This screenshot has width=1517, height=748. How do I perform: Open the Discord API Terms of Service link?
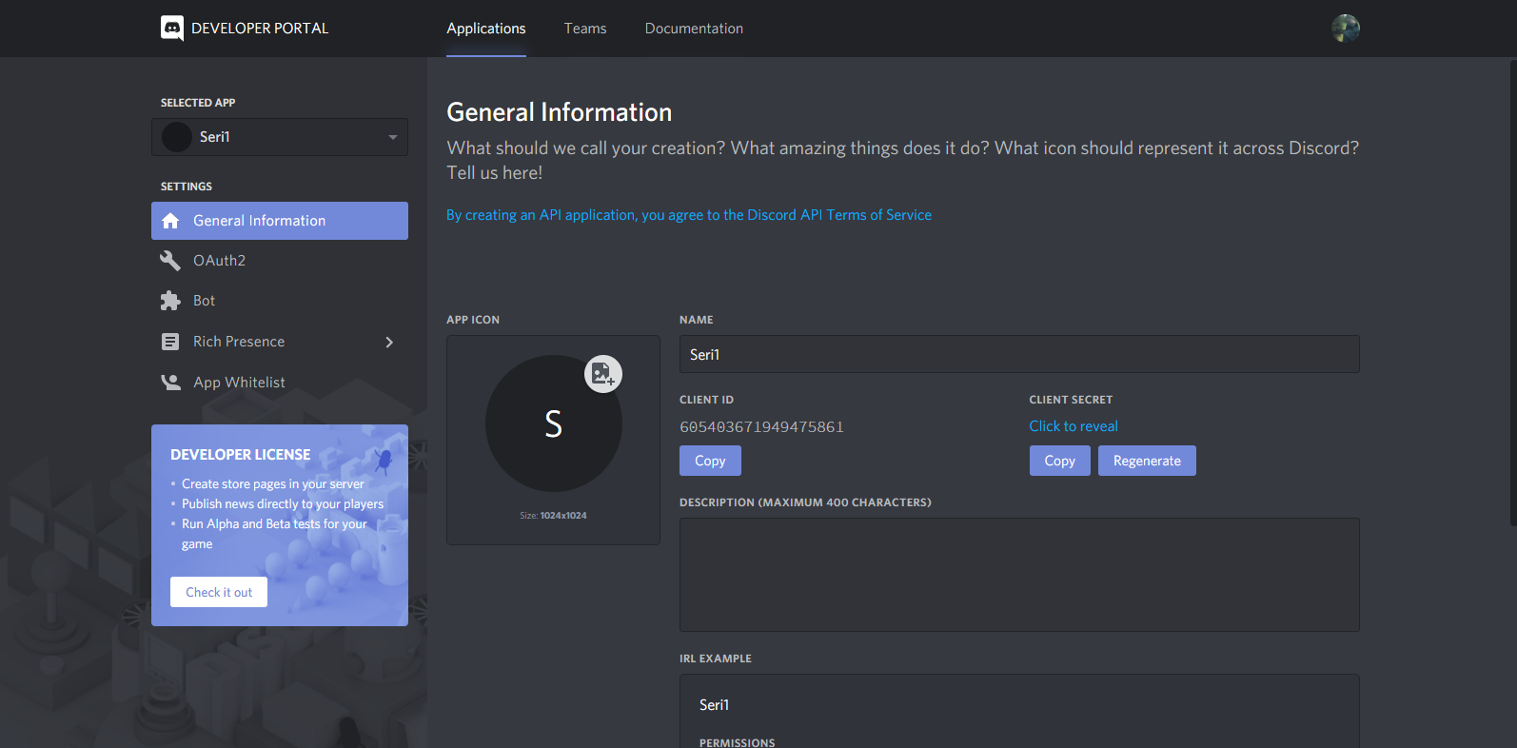[x=689, y=215]
